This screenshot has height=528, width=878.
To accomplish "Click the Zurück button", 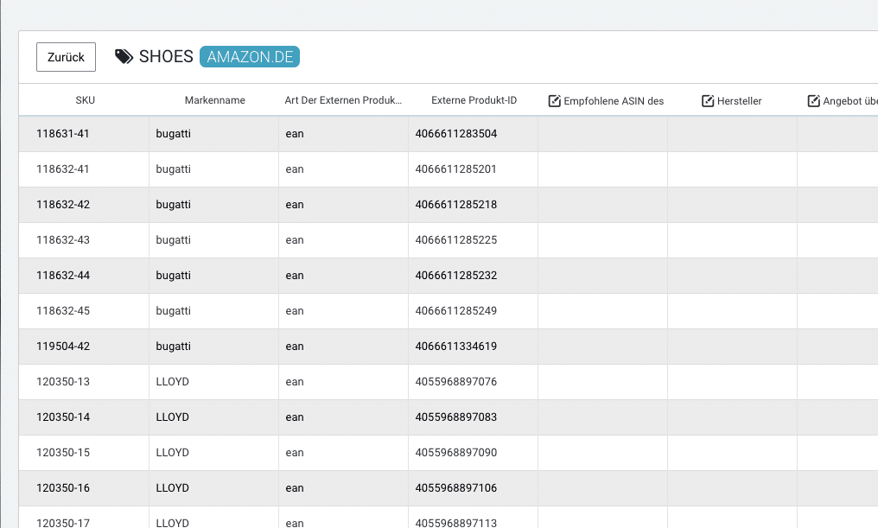I will 66,57.
